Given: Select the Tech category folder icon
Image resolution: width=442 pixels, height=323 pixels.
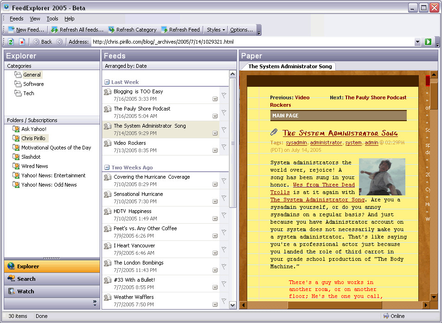Looking at the screenshot, I should point(18,93).
